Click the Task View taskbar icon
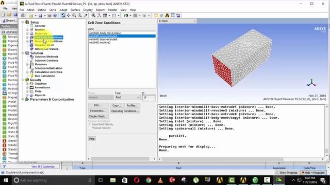This screenshot has width=330, height=185. click(101, 180)
